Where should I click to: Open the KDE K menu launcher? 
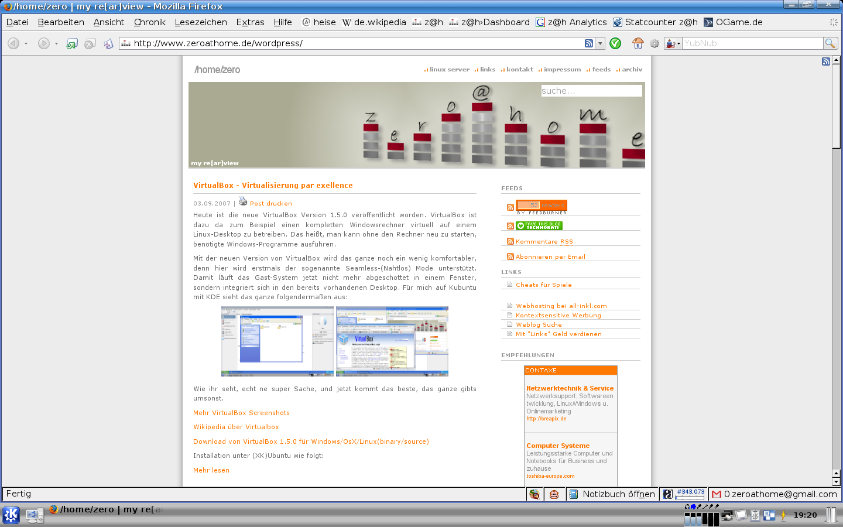[11, 515]
